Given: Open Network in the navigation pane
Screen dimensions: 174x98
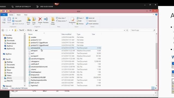Looking at the screenshot, I should [x=8, y=86].
